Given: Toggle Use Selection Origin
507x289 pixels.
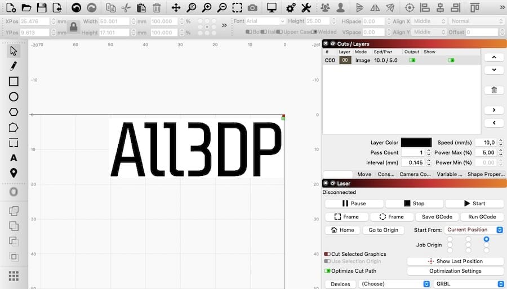Looking at the screenshot, I should [327, 261].
